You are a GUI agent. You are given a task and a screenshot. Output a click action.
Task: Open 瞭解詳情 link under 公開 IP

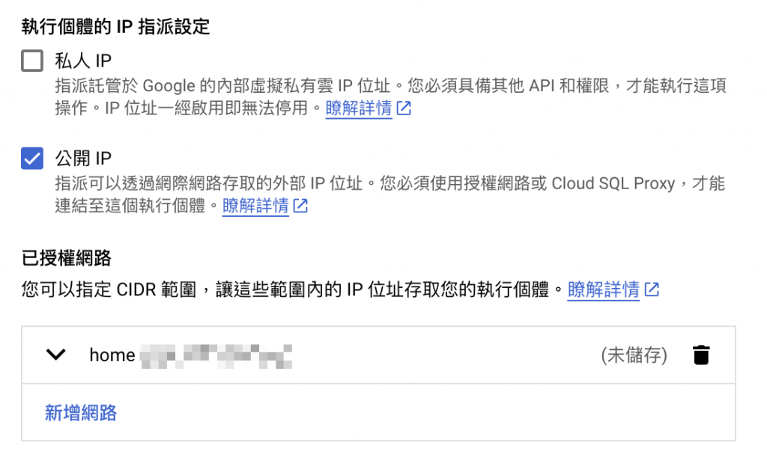coord(255,206)
